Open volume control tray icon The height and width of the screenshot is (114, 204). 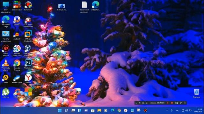[x=186, y=111]
